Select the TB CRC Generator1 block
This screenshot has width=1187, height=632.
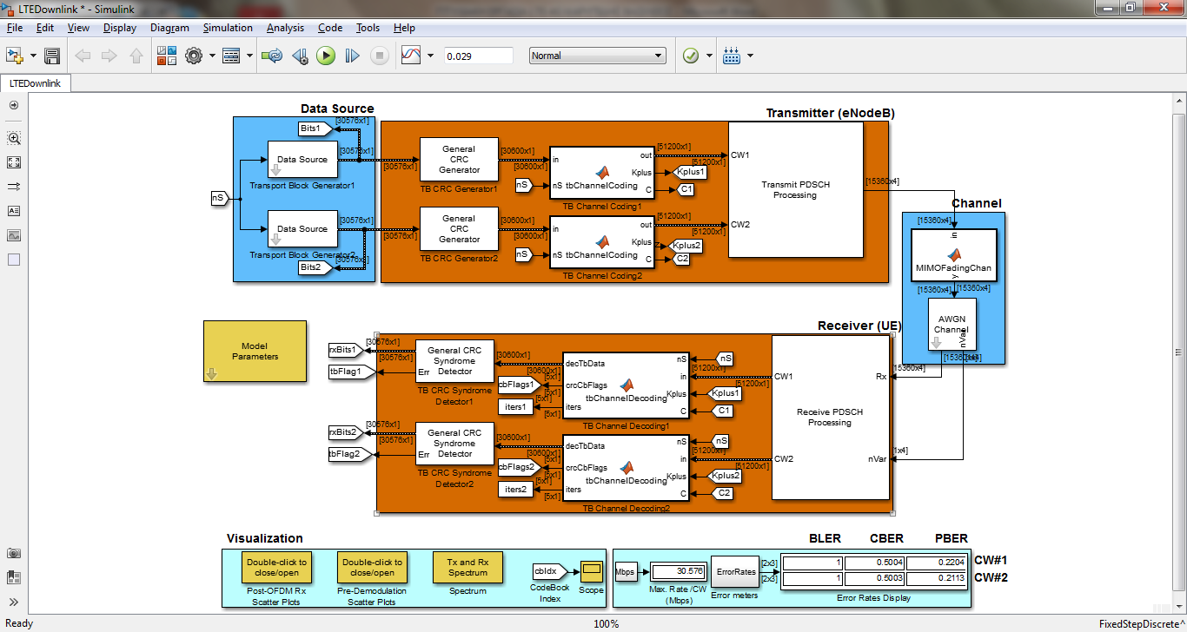click(x=459, y=159)
